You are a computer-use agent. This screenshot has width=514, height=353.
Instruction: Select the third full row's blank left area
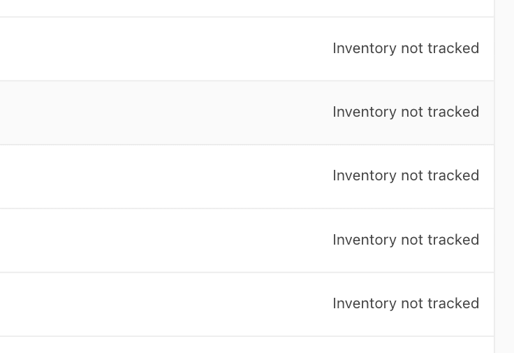pos(140,176)
